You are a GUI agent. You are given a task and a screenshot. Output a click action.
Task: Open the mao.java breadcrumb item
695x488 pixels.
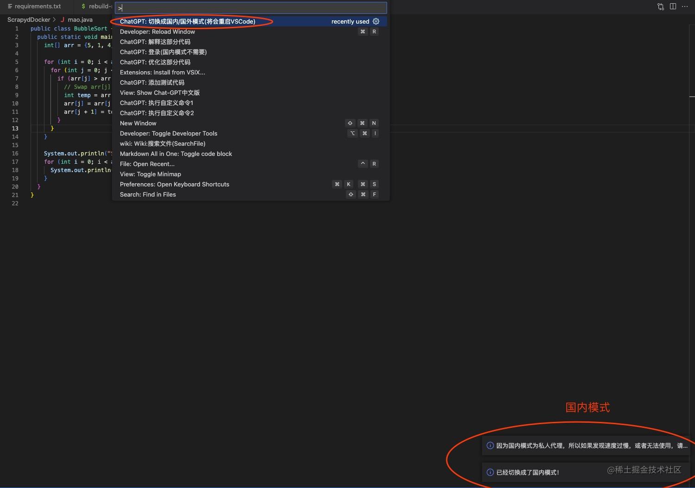tap(80, 19)
